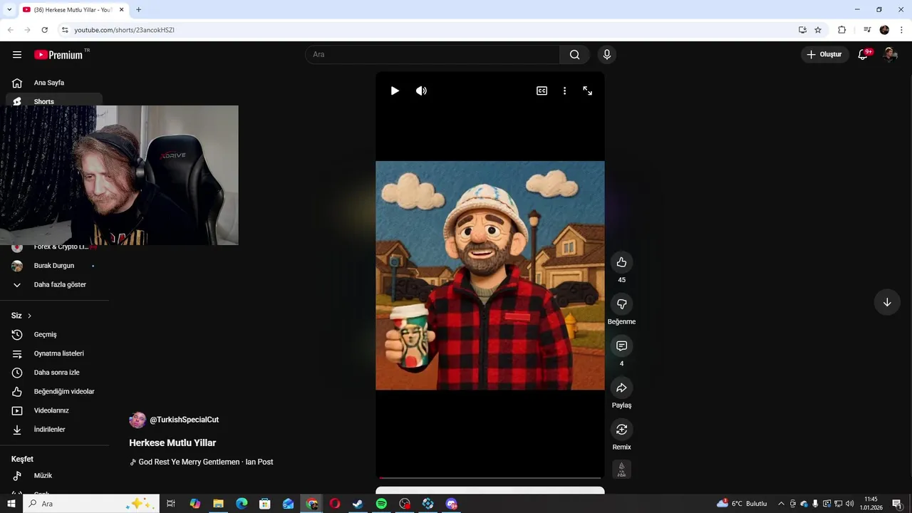Remix this Short
The height and width of the screenshot is (513, 912).
(x=621, y=430)
